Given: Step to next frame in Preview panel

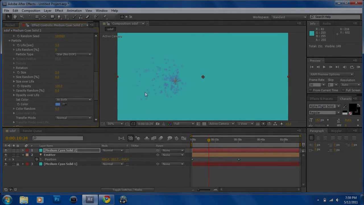Looking at the screenshot, I should tap(331, 67).
